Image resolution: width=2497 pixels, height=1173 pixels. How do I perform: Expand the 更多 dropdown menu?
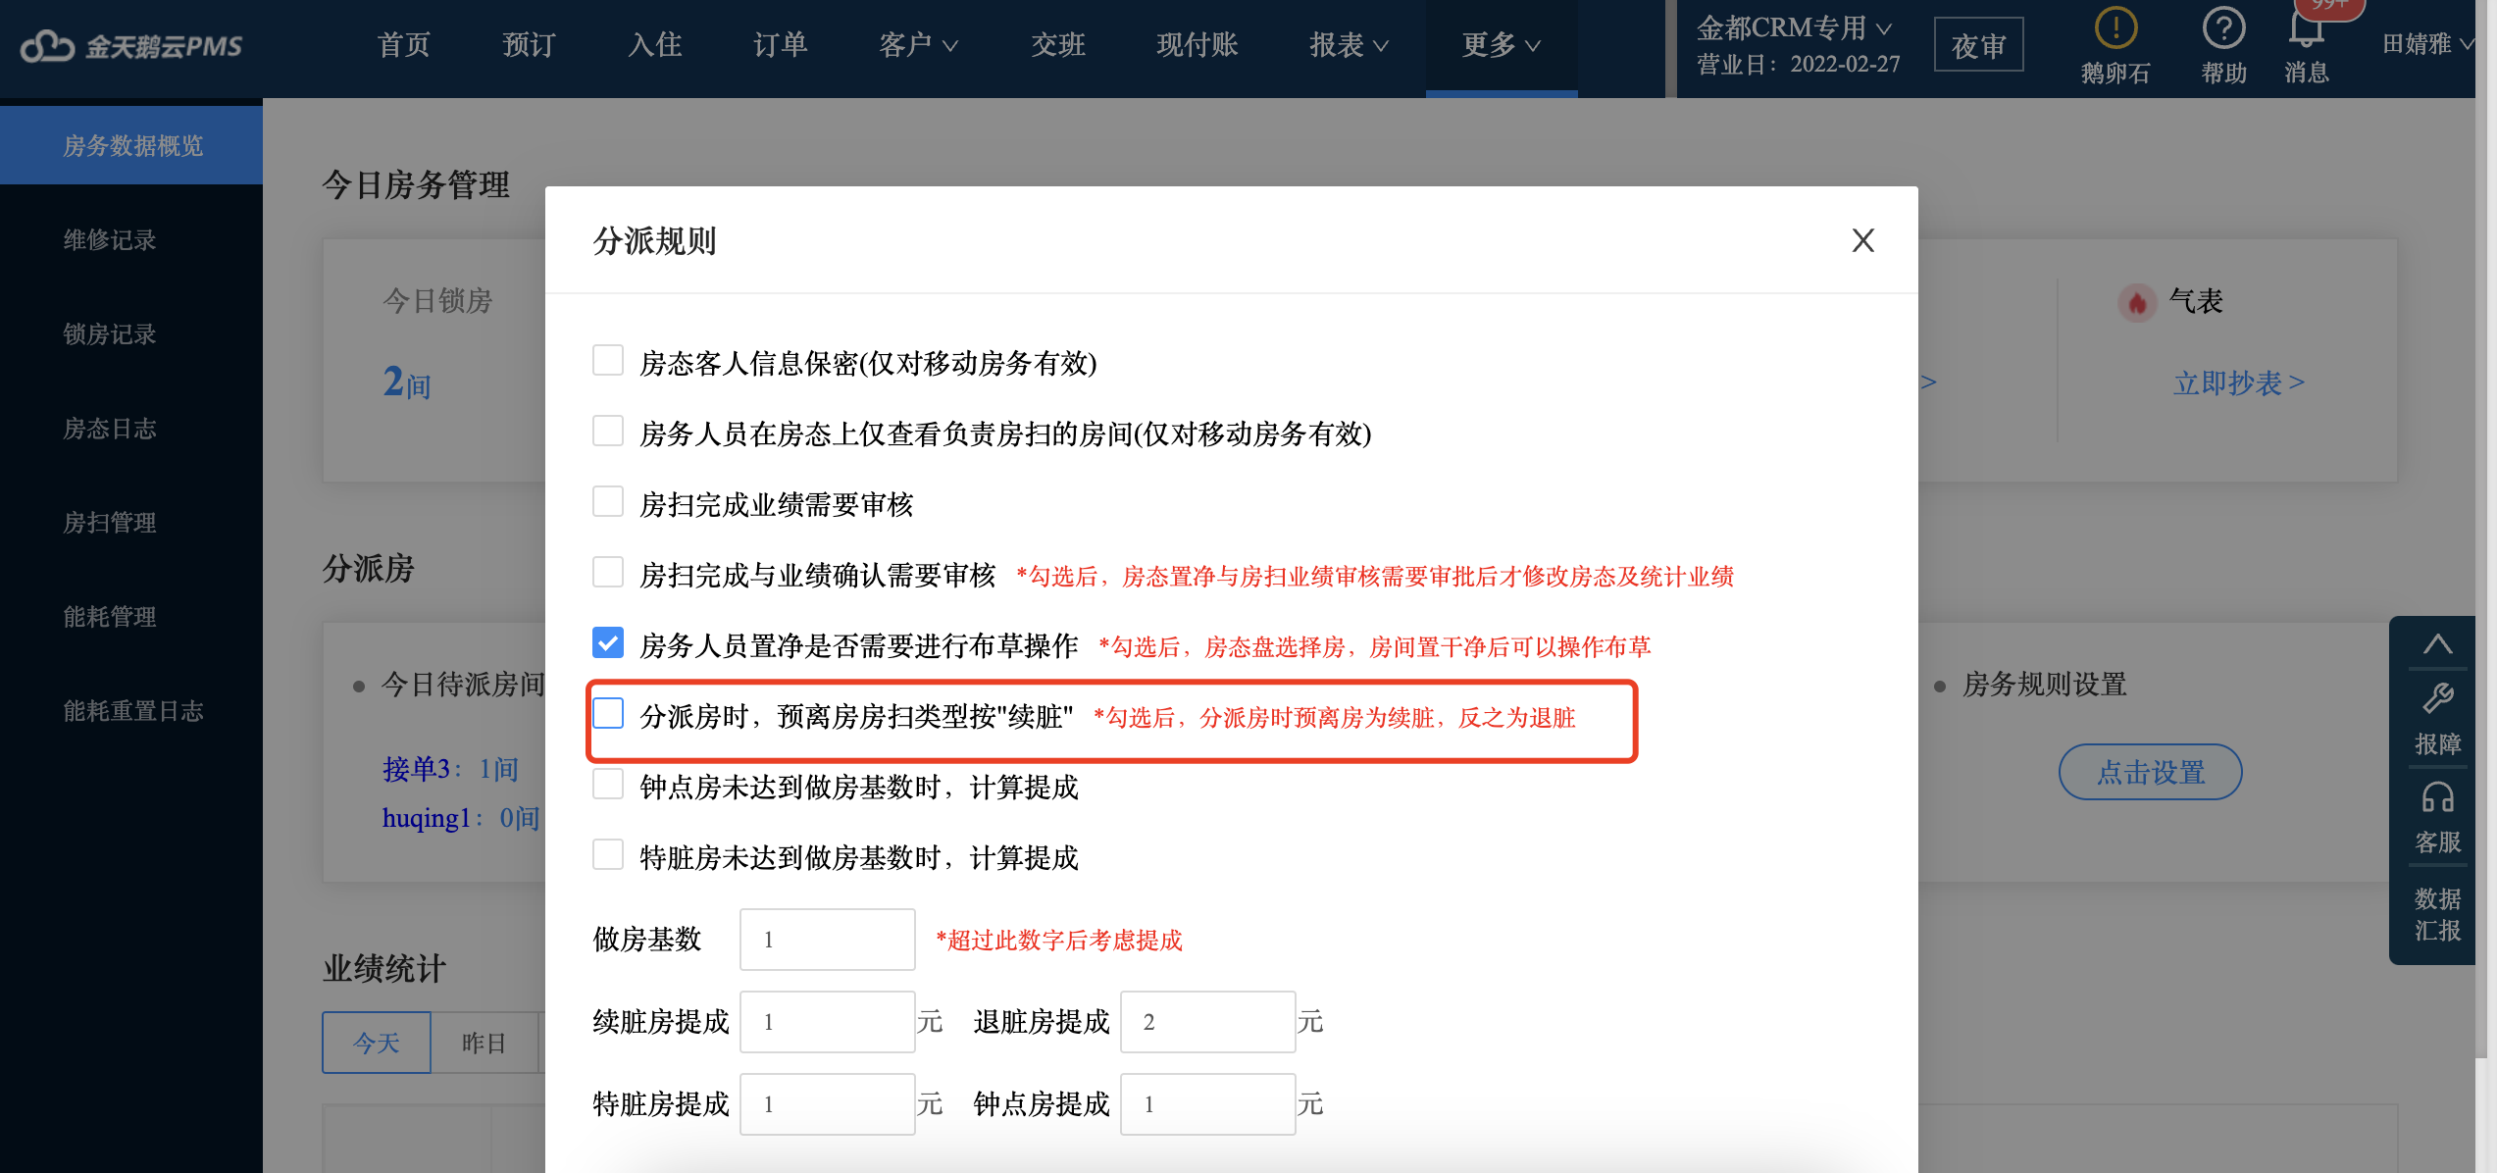point(1501,45)
